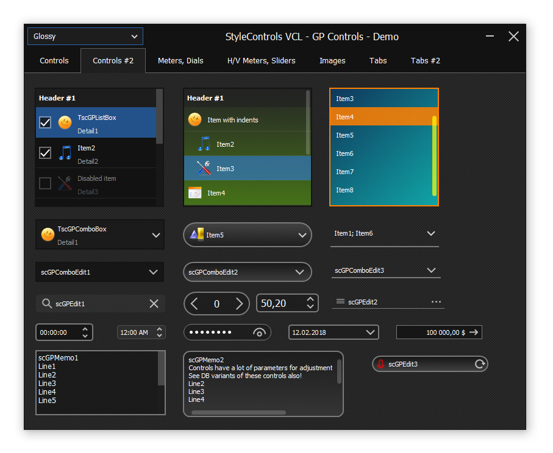Click the smiley icon beside TscGPListBox
This screenshot has width=553, height=453.
coord(65,122)
